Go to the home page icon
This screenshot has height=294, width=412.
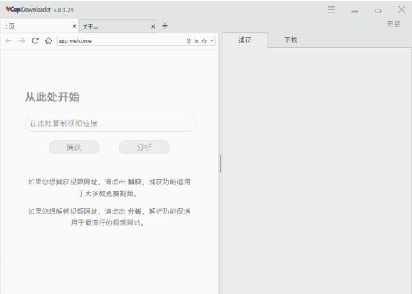click(x=49, y=41)
